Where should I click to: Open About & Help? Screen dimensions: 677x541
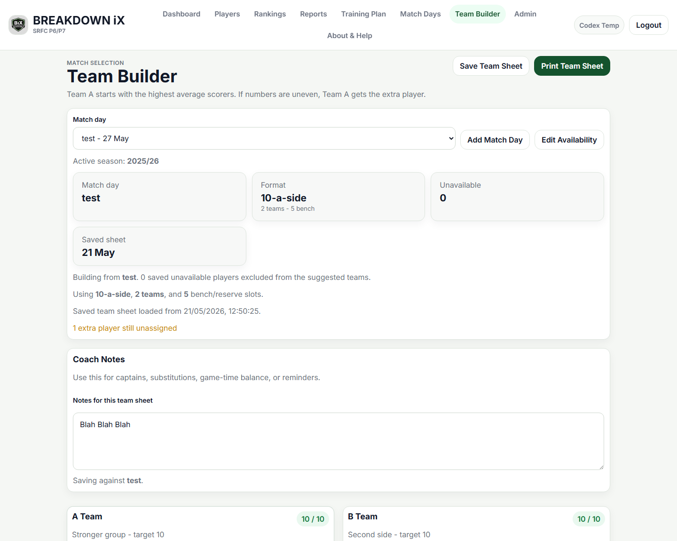click(350, 36)
